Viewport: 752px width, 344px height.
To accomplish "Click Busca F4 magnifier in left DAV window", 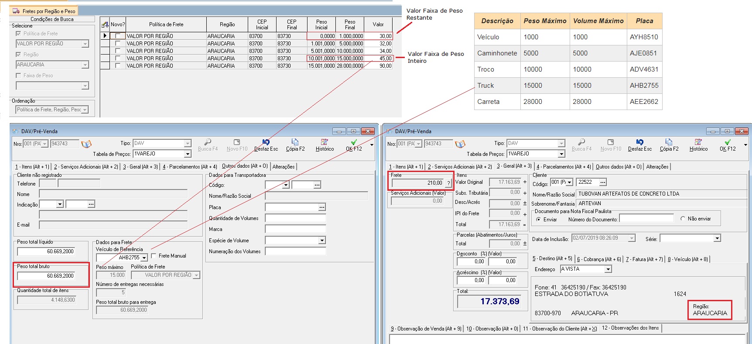I will point(208,142).
